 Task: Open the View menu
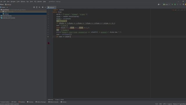[8, 1]
